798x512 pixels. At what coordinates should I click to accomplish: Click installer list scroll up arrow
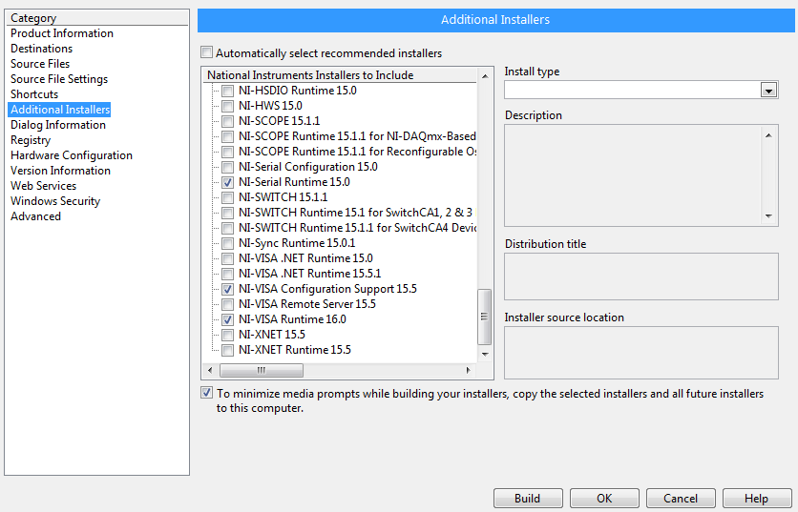pos(485,76)
